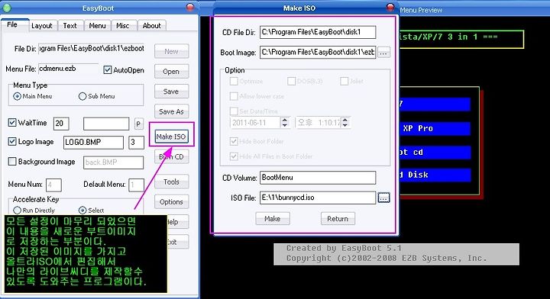This screenshot has height=299, width=550.
Task: Open the About tab
Action: tap(151, 26)
